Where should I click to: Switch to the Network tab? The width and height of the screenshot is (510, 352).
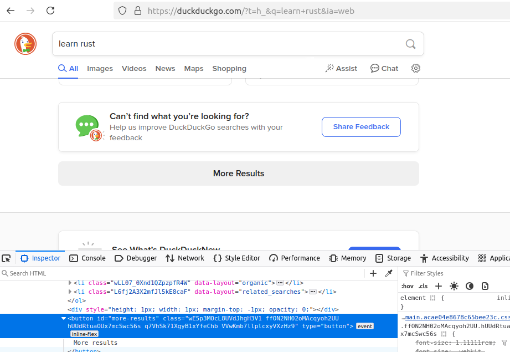tap(185, 258)
